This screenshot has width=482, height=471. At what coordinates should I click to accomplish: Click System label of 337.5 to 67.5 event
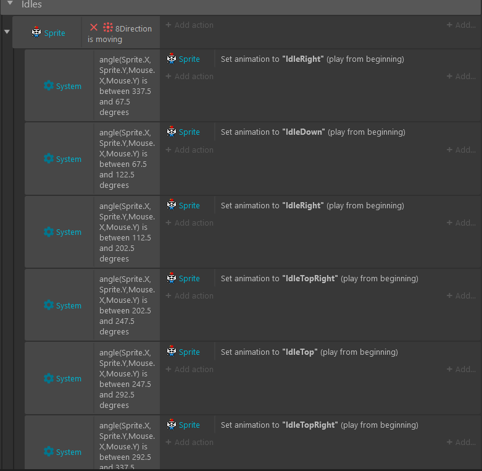[x=69, y=86]
